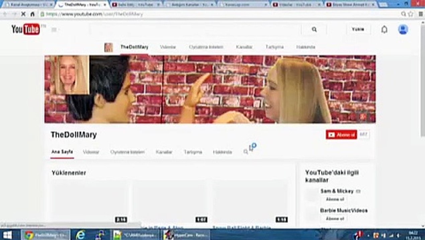Click Barbie MusicVideos channel avatar

[x=312, y=214]
